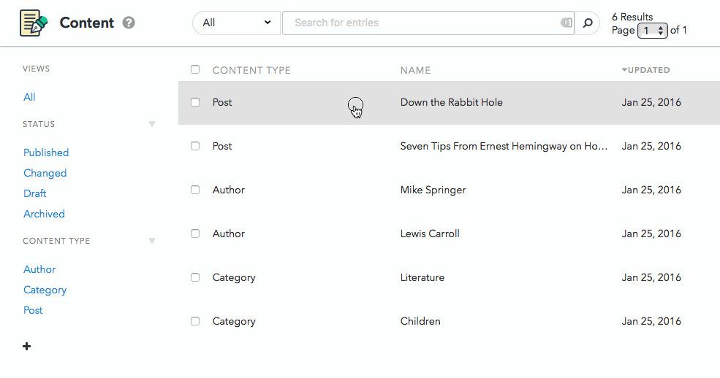Sort entries by the Updated column
This screenshot has width=720, height=378.
648,70
